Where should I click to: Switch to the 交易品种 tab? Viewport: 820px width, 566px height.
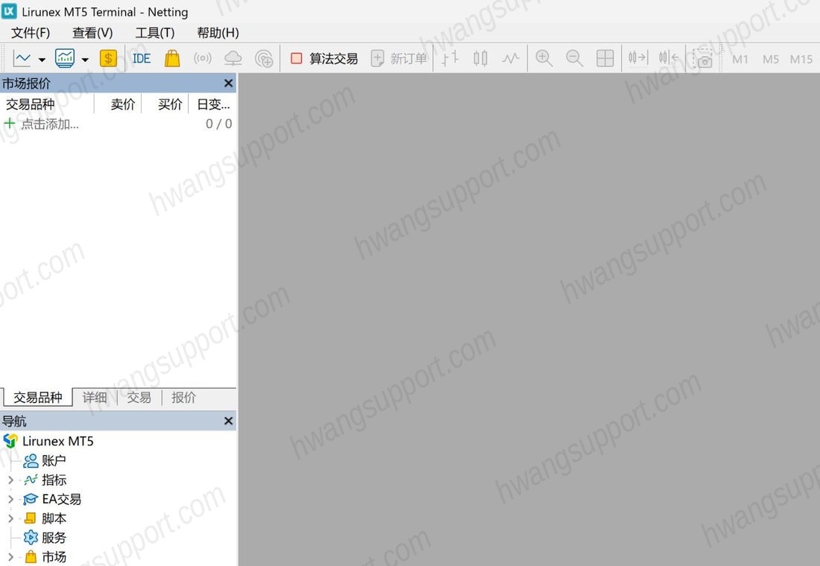pos(38,397)
